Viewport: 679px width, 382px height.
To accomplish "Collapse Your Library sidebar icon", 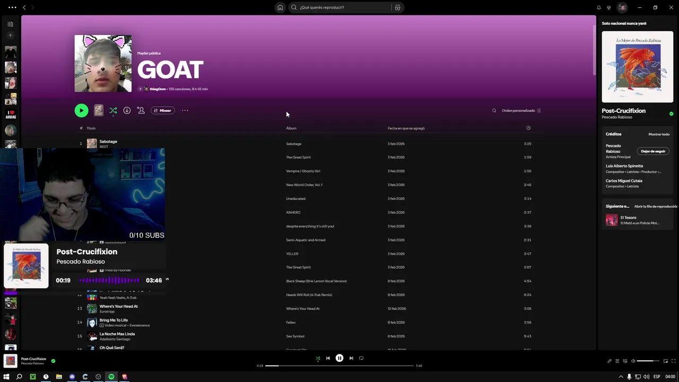I will coord(10,24).
